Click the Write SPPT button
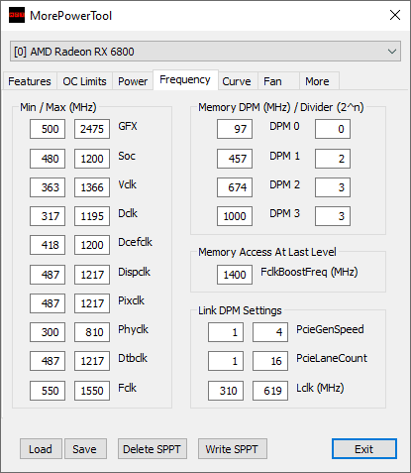This screenshot has height=473, width=411. click(233, 449)
